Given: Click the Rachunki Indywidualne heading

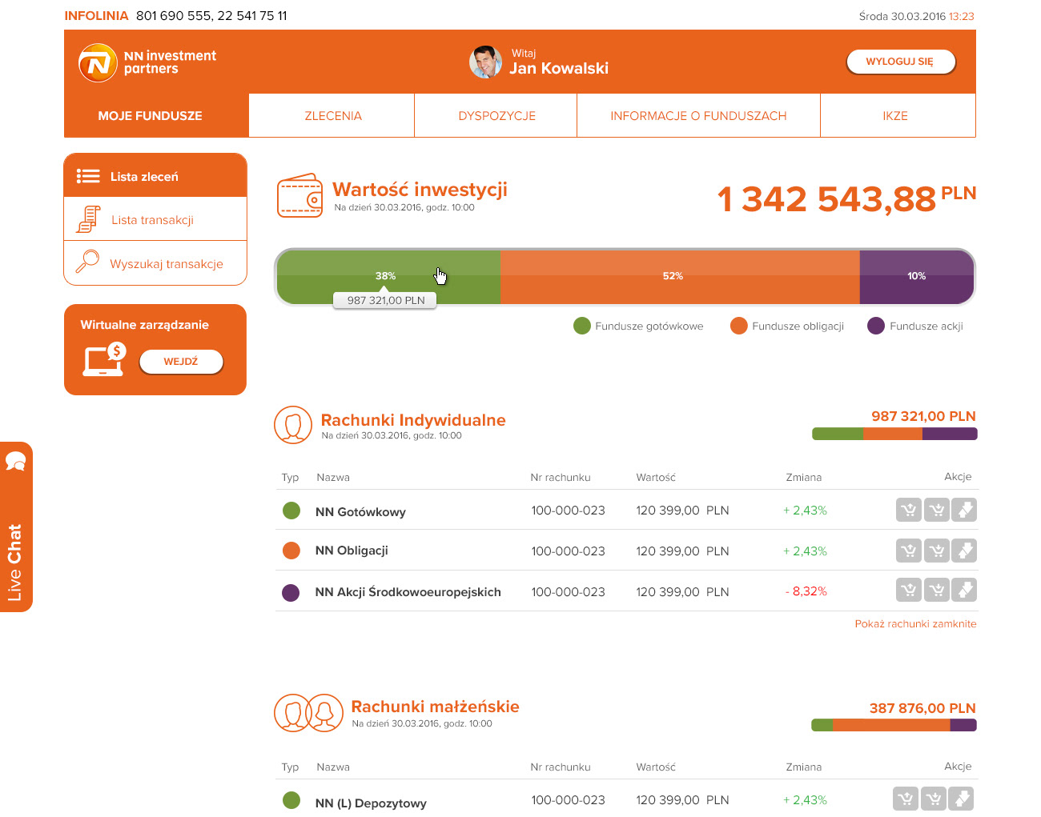Looking at the screenshot, I should 413,420.
